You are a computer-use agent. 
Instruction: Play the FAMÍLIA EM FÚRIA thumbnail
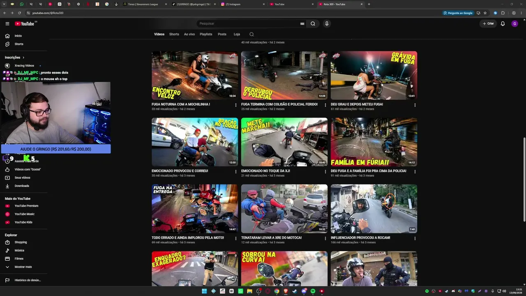(374, 142)
